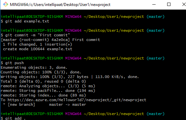Click the '[master (root-commit) 4a2e0ca] First commit' line
The width and height of the screenshot is (186, 120).
[51, 40]
